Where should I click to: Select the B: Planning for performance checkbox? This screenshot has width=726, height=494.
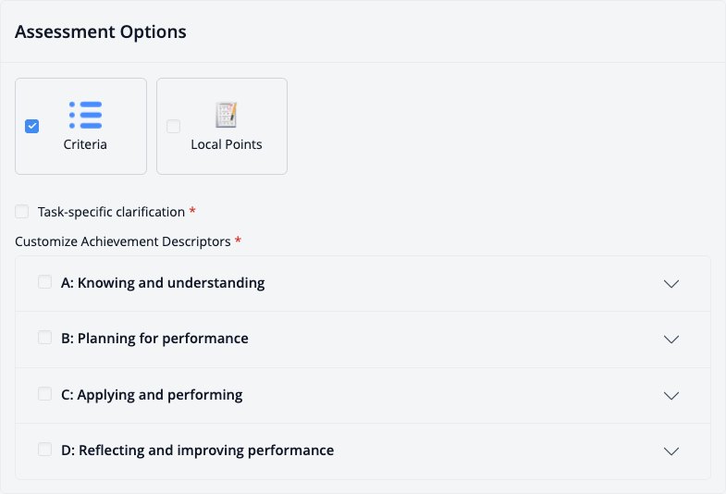pos(45,338)
